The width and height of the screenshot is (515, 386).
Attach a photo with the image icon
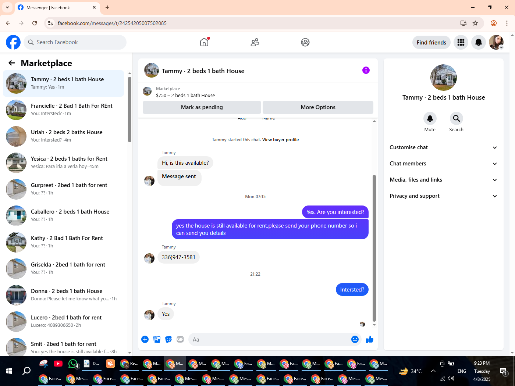157,339
